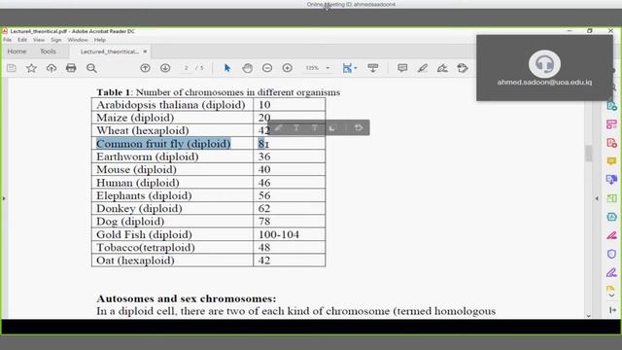
Task: Zoom out with the minus icon
Action: point(267,68)
